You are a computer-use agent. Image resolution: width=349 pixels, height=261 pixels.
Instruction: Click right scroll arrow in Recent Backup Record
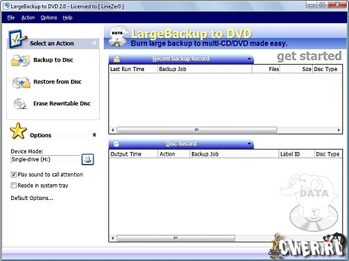click(x=339, y=130)
